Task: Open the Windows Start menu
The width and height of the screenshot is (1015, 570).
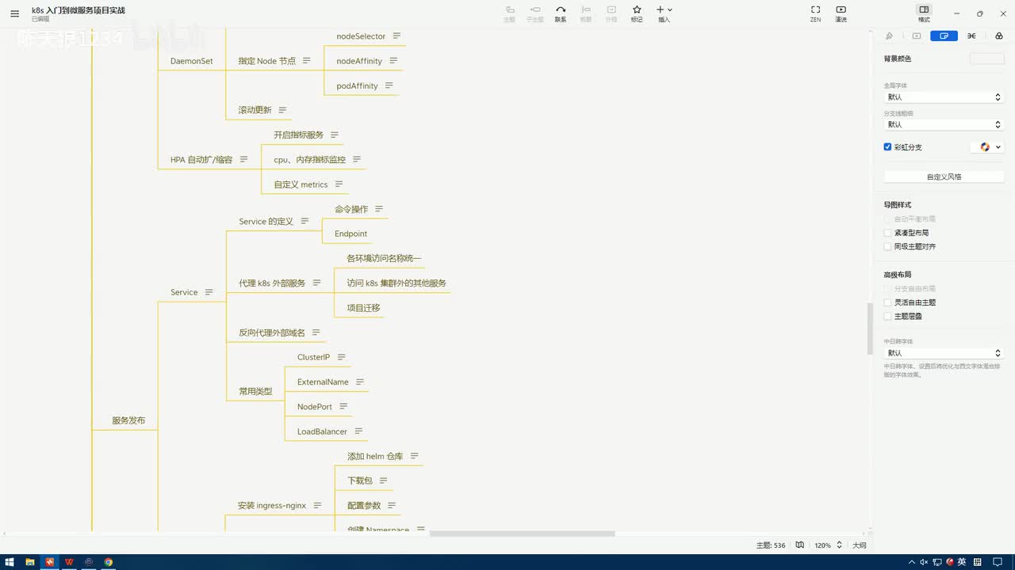Action: point(10,562)
